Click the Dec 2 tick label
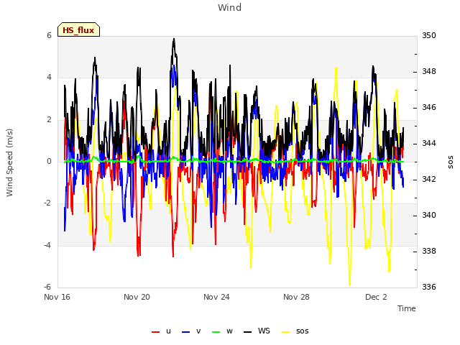Viewport: 460px width, 345px height. (376, 297)
